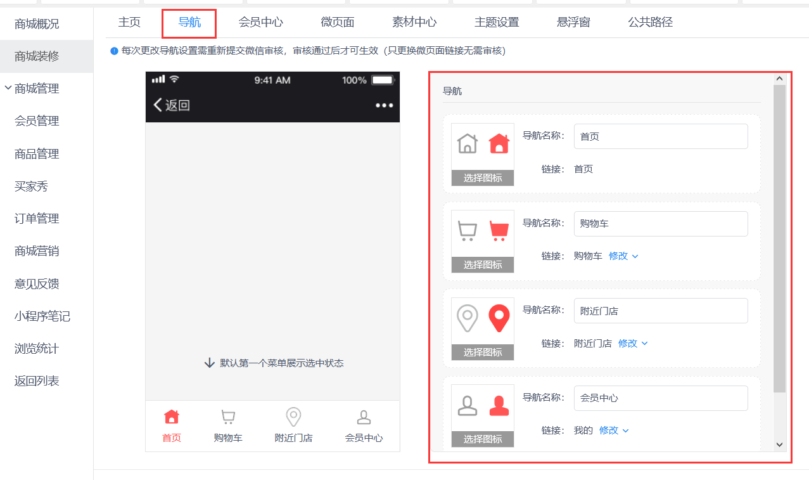
Task: Select the 导航 tab
Action: (189, 23)
